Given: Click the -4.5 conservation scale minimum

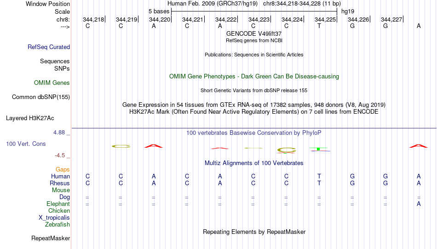Looking at the screenshot, I should [60, 155].
